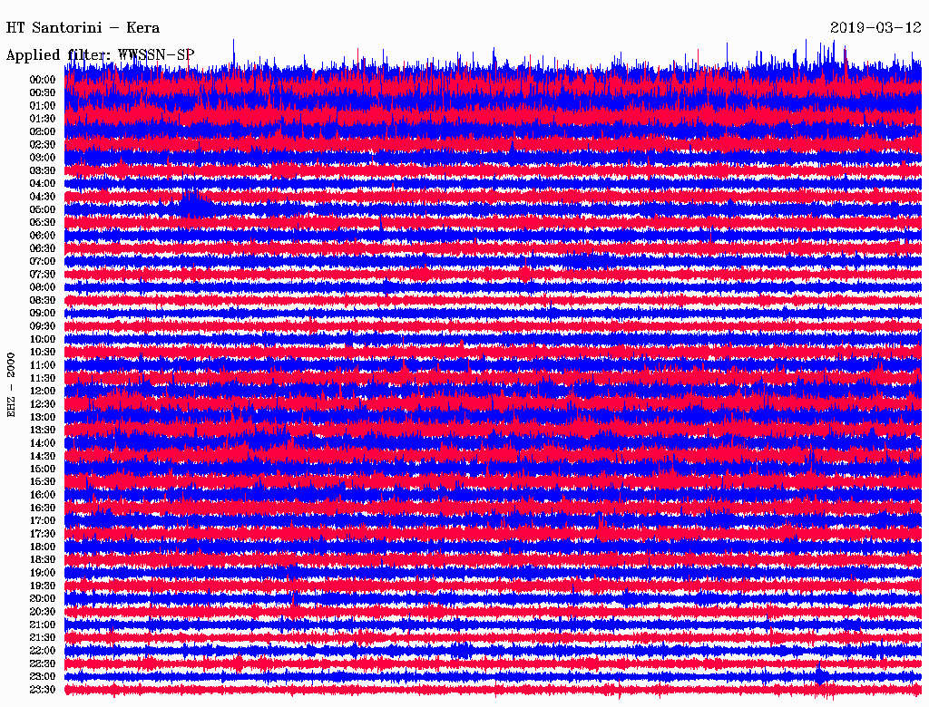Click the 09:30 time label

[x=43, y=326]
